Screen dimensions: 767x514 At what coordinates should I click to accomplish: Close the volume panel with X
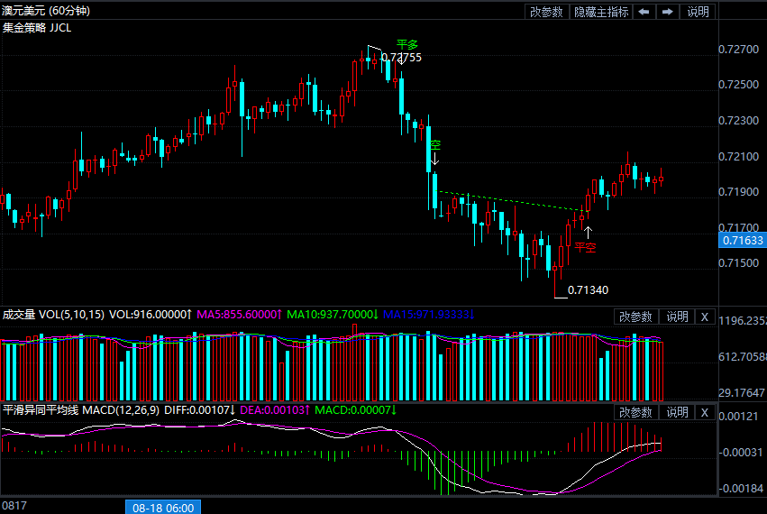click(705, 317)
